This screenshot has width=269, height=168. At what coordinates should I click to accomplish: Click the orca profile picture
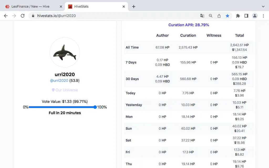(65, 52)
